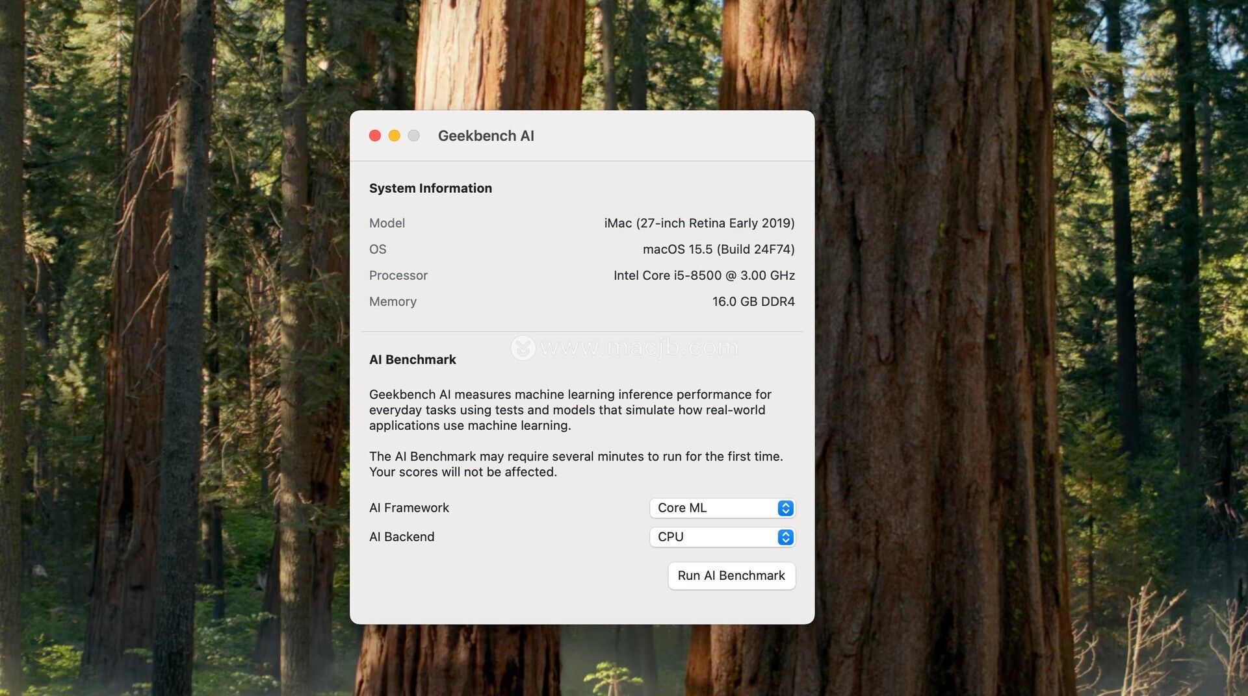This screenshot has height=696, width=1248.
Task: Click the Processor label
Action: tap(398, 275)
